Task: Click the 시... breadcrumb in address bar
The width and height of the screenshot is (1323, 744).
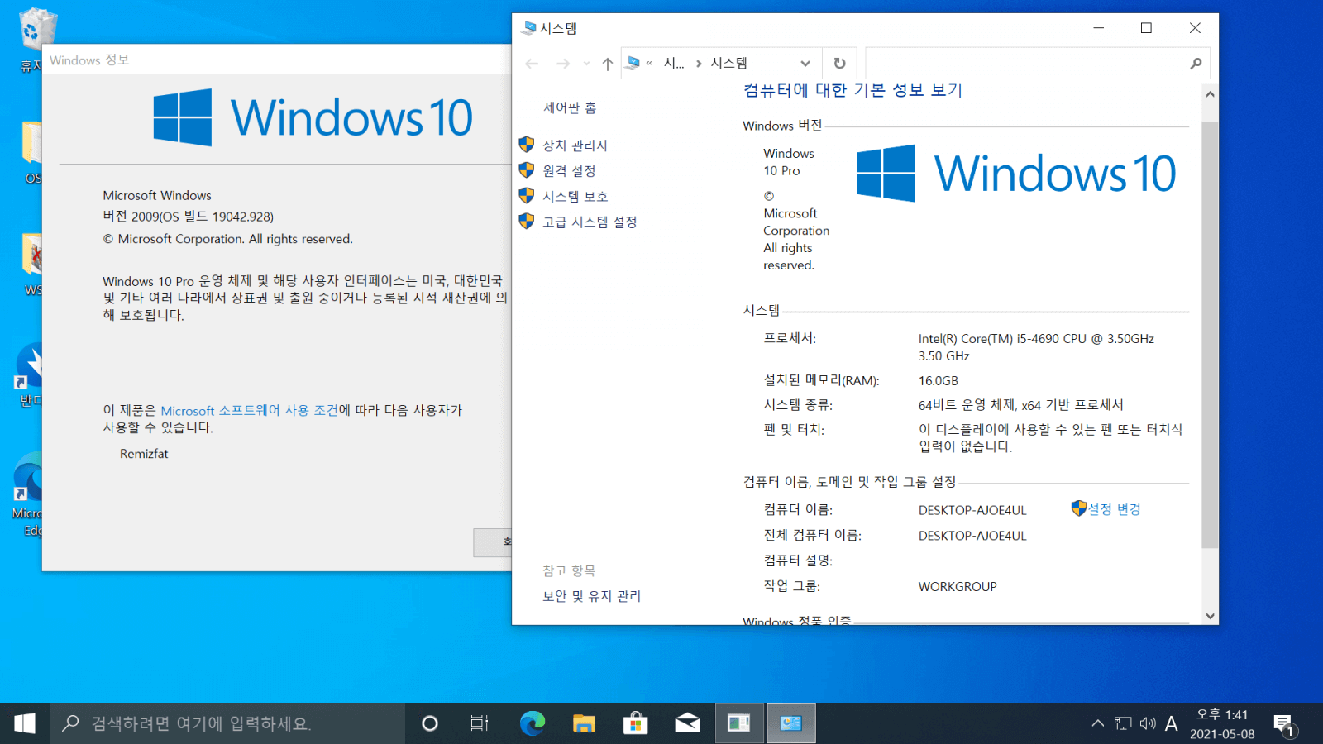Action: pos(674,64)
